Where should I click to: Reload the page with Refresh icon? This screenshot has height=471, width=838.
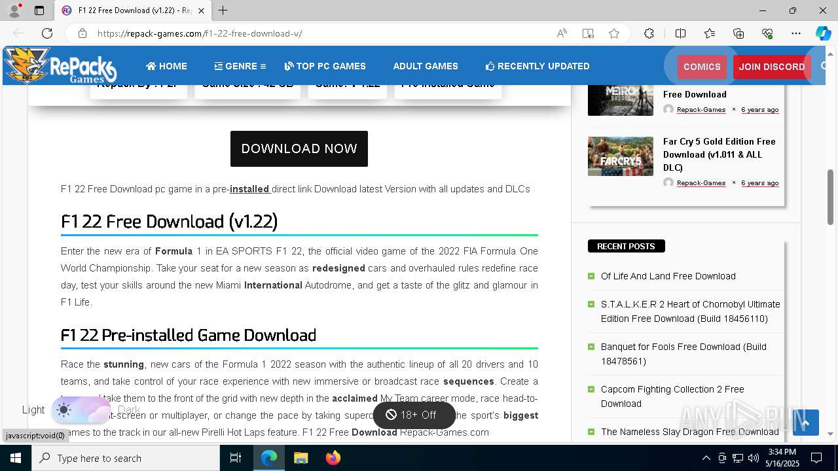pyautogui.click(x=47, y=33)
